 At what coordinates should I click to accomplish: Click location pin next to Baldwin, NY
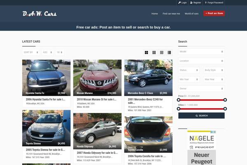click(78, 104)
